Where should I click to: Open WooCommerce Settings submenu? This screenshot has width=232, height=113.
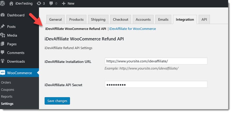click(7, 103)
